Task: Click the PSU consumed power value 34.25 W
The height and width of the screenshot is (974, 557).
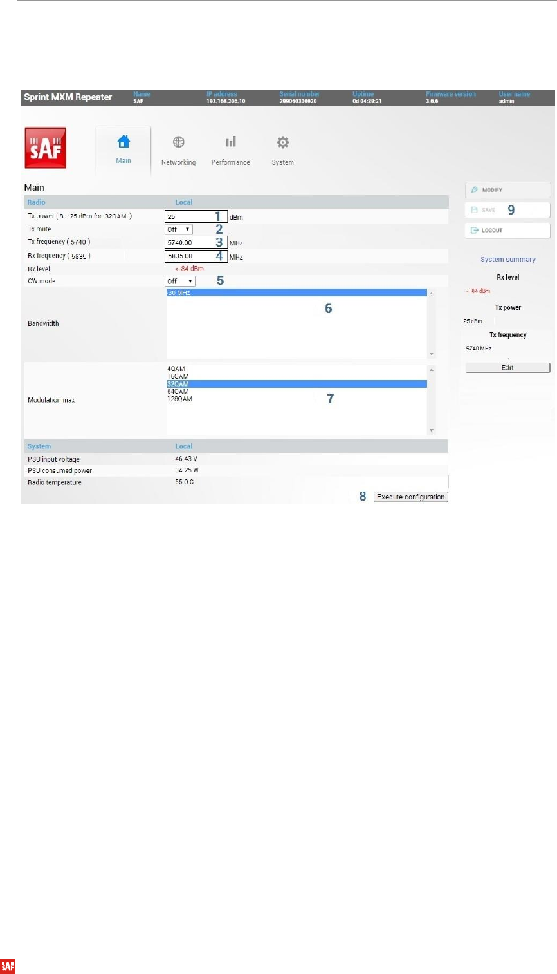Action: point(187,470)
